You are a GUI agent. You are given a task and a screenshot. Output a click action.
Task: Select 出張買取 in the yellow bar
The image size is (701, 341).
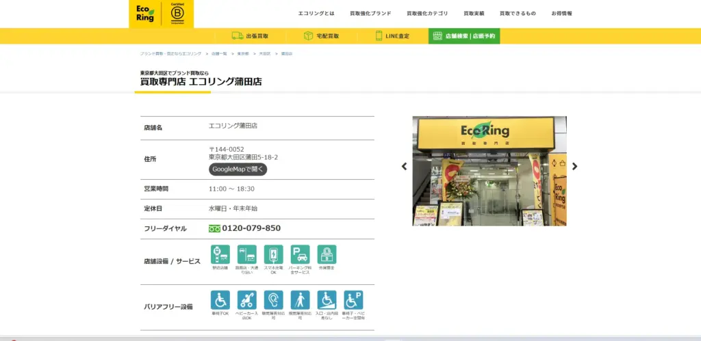250,36
